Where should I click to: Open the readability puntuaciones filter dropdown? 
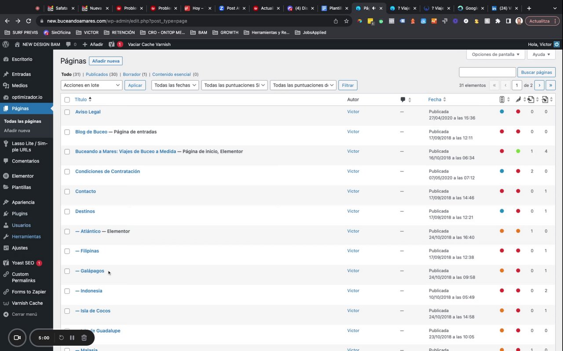[303, 85]
